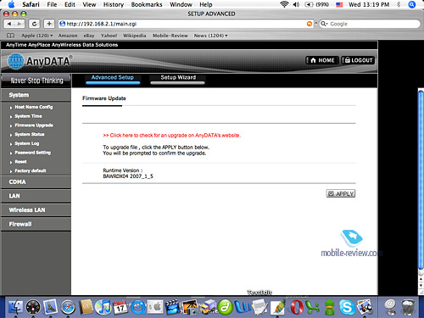
Task: Open Password Setting in the sidebar
Action: (33, 153)
